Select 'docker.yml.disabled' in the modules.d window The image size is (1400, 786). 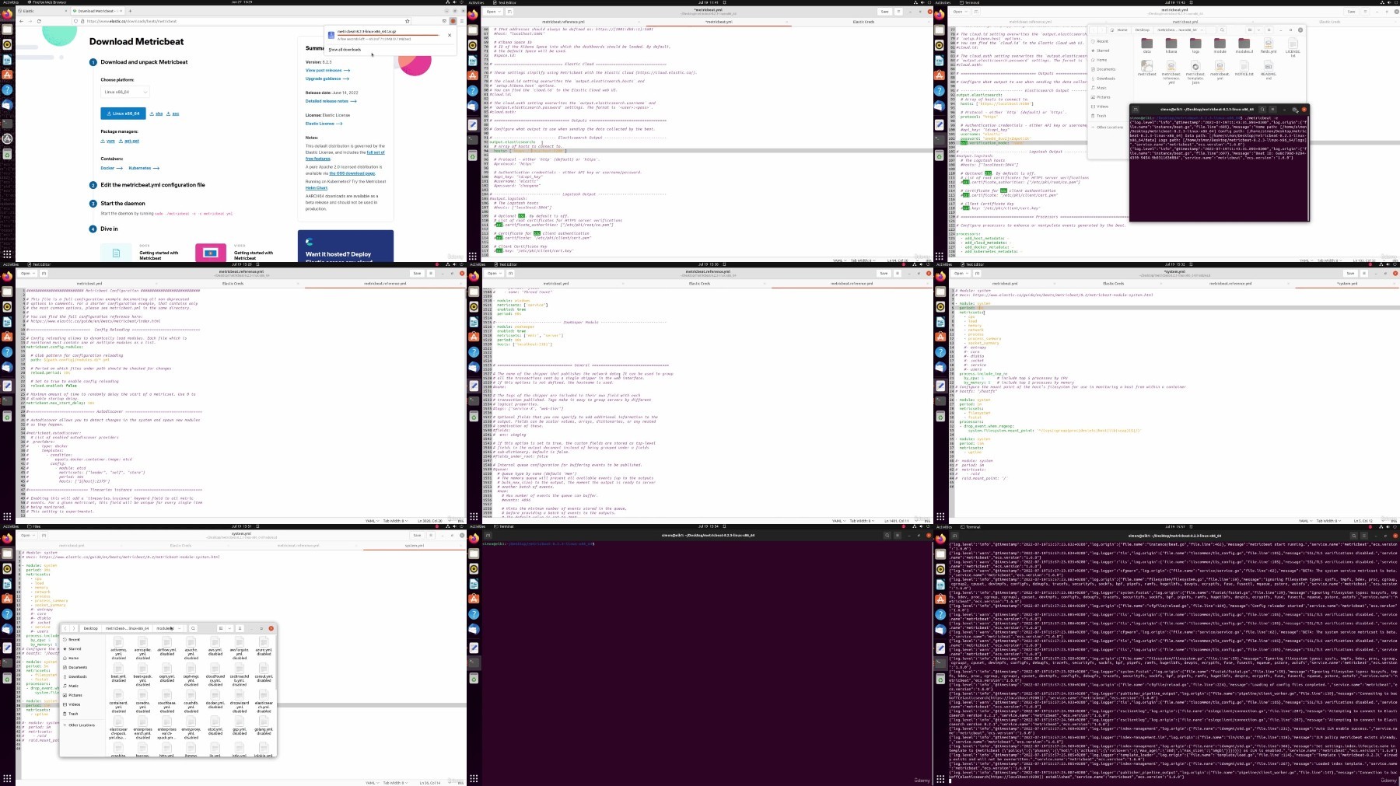tap(215, 700)
